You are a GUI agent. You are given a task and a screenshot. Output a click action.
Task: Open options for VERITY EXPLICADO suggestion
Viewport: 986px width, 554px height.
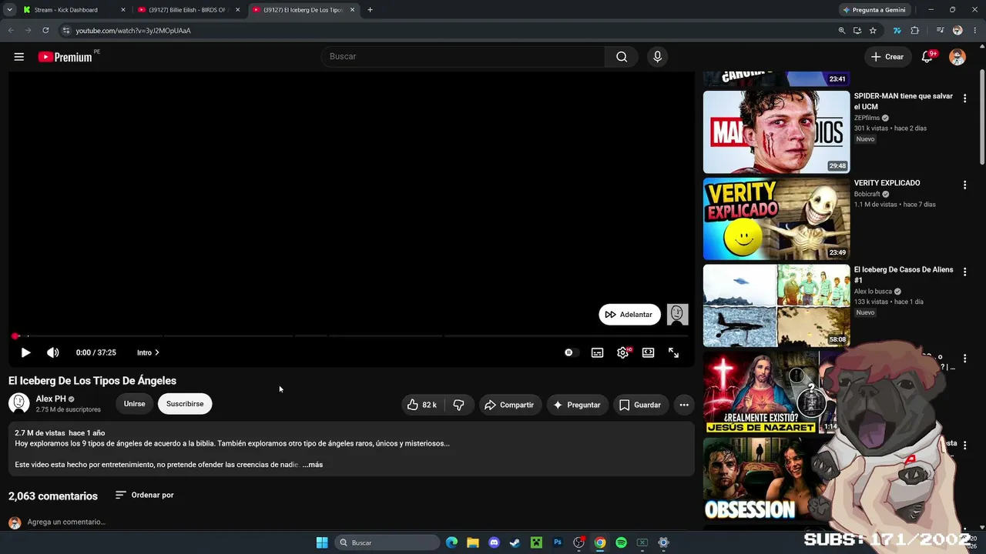pos(964,185)
